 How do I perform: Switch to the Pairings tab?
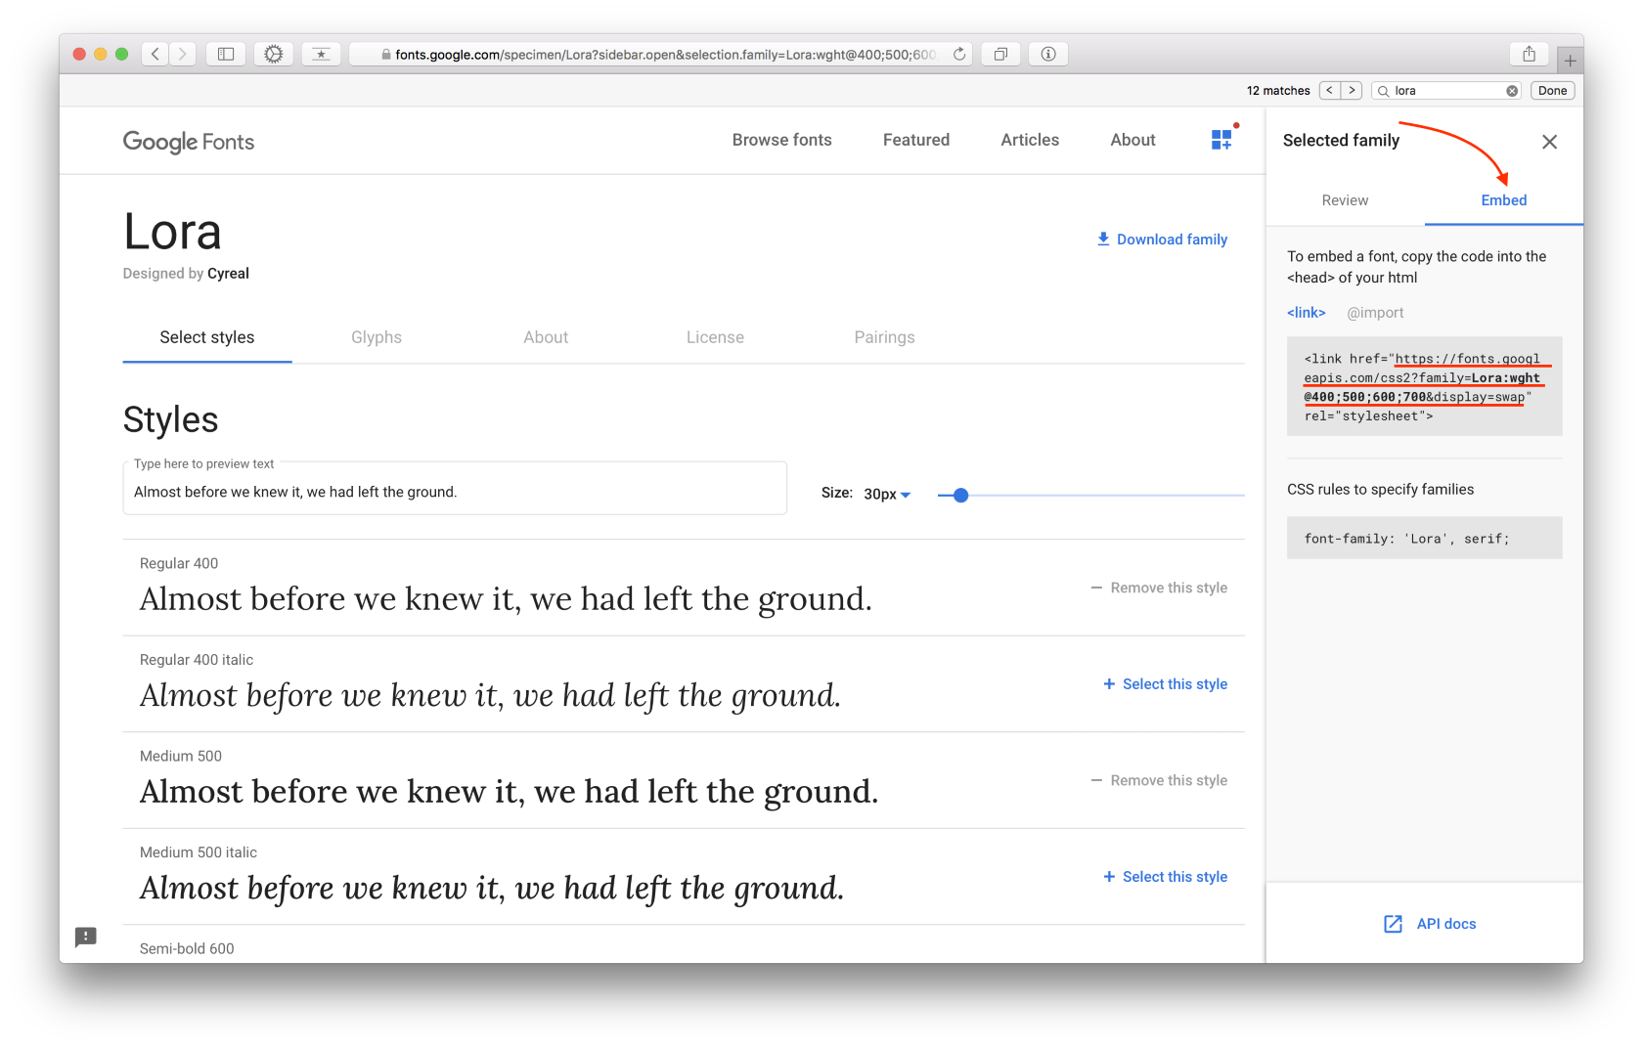pyautogui.click(x=884, y=337)
